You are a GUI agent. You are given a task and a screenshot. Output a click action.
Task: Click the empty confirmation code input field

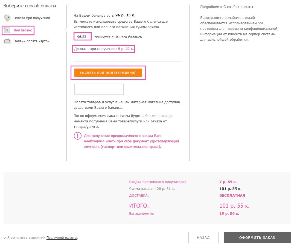click(x=99, y=89)
